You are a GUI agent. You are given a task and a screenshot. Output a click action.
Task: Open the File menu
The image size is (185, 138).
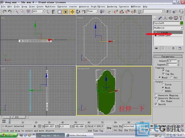(x=3, y=7)
